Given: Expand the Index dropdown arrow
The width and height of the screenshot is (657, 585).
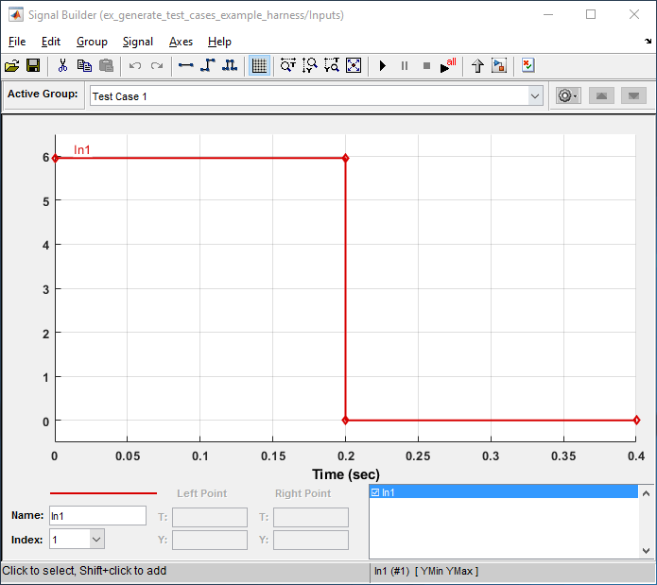Looking at the screenshot, I should (96, 539).
